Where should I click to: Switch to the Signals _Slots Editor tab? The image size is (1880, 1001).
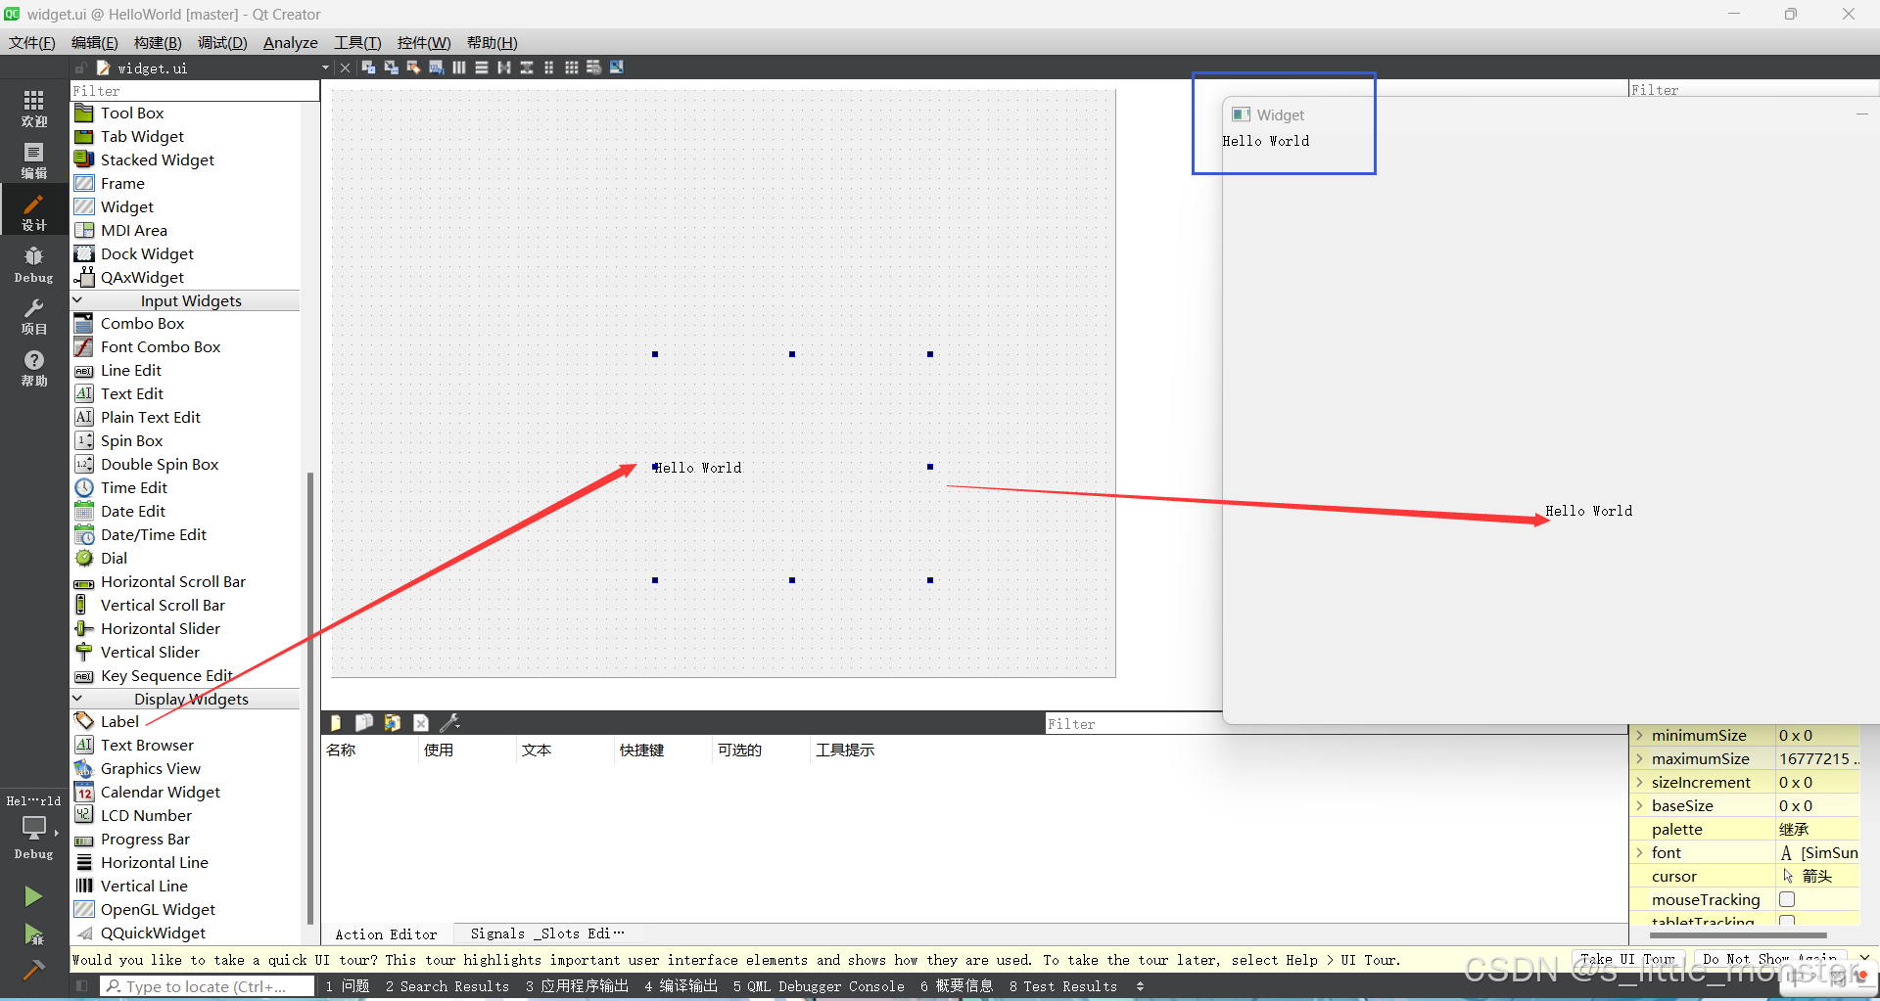pos(546,933)
